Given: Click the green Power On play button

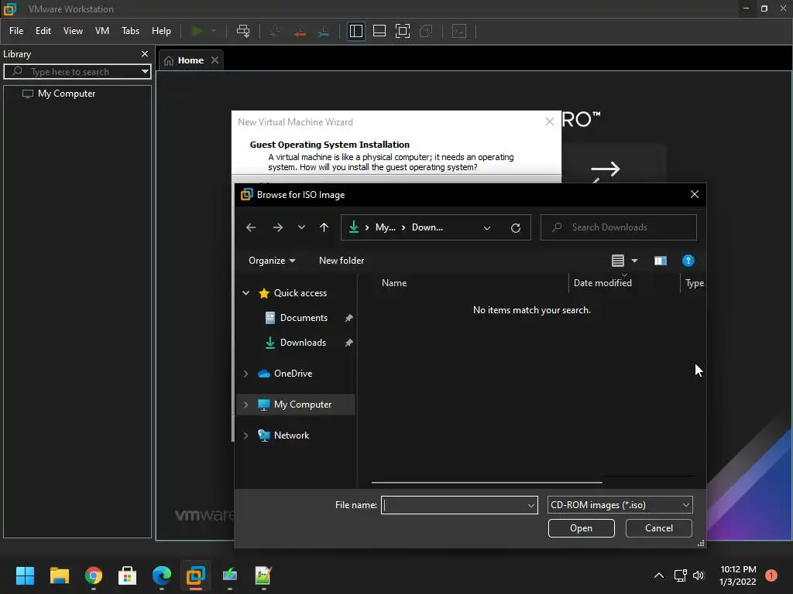Looking at the screenshot, I should click(197, 31).
